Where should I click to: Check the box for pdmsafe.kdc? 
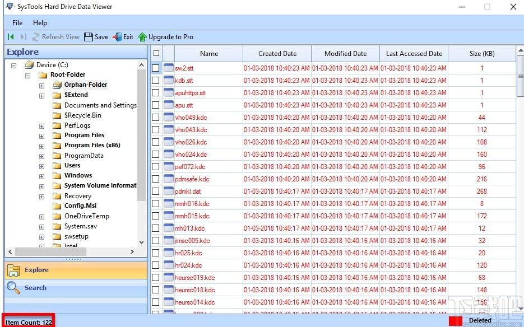155,179
